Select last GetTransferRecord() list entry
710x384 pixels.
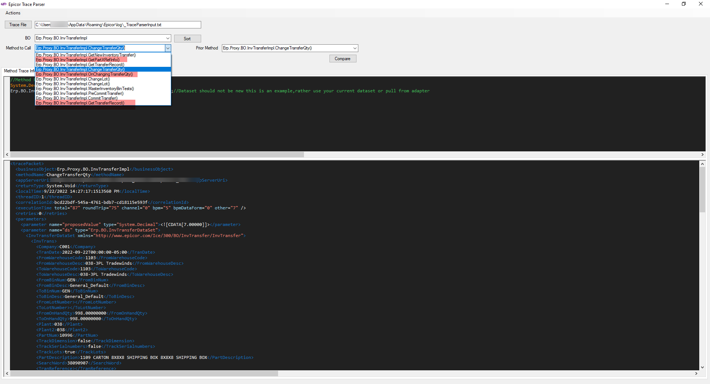pyautogui.click(x=103, y=103)
